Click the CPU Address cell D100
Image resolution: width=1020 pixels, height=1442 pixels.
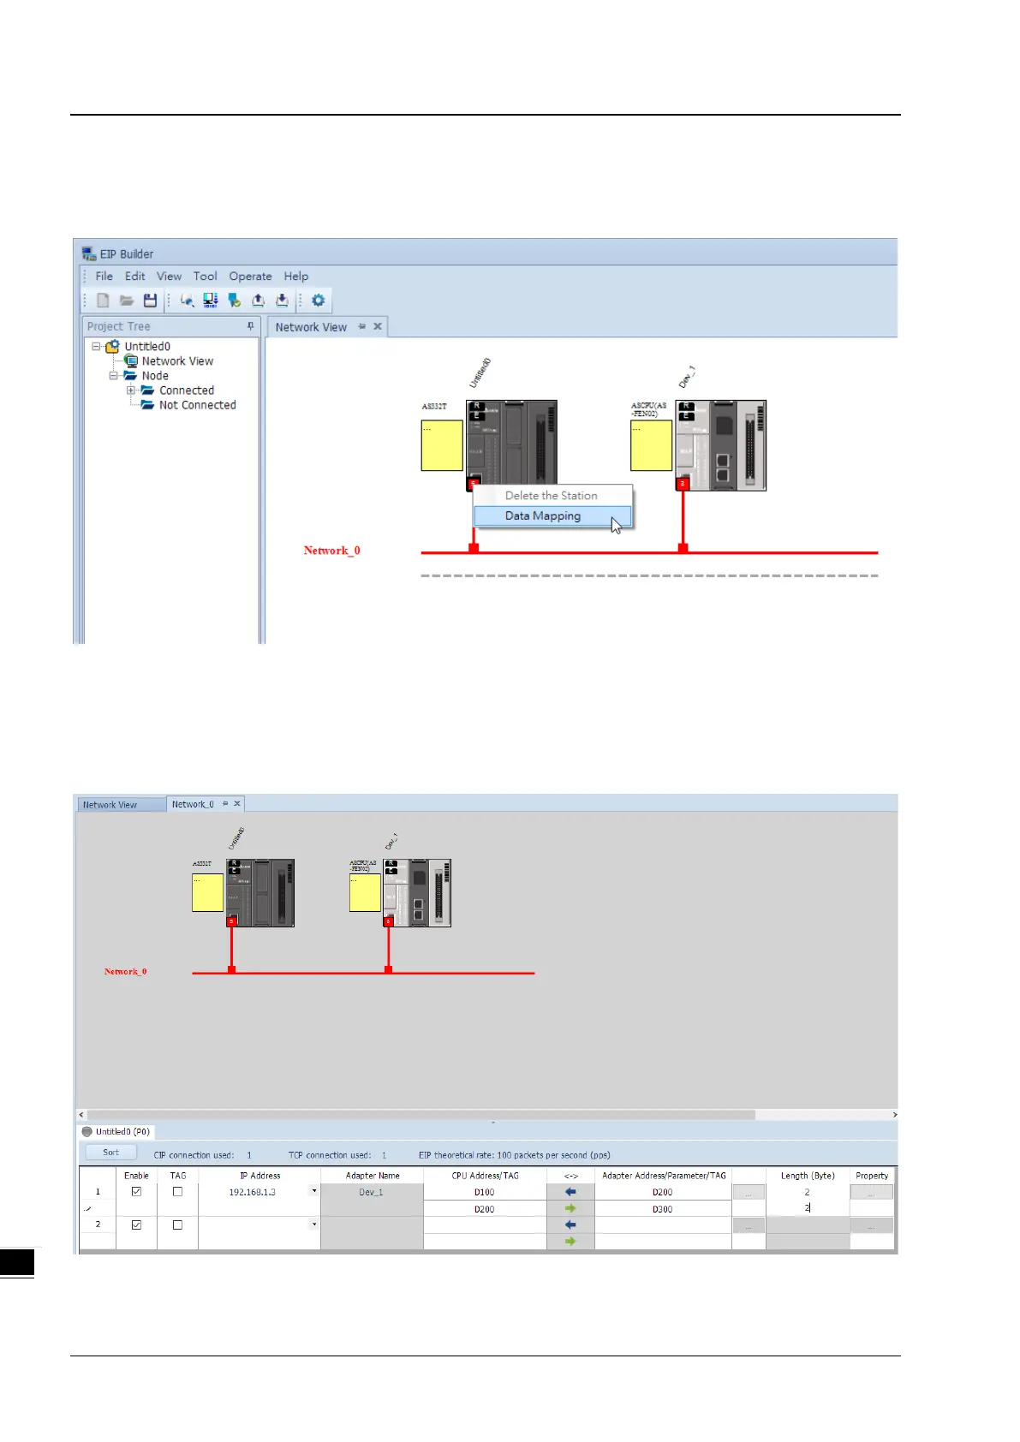point(485,1192)
